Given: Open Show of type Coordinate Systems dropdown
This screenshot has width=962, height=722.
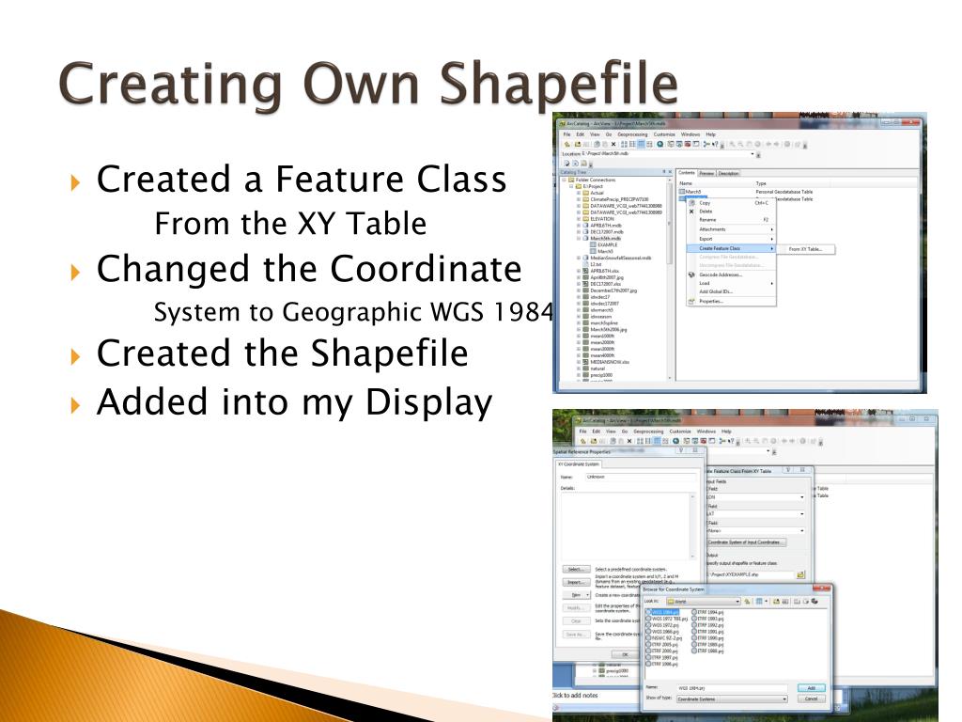Looking at the screenshot, I should click(x=784, y=698).
